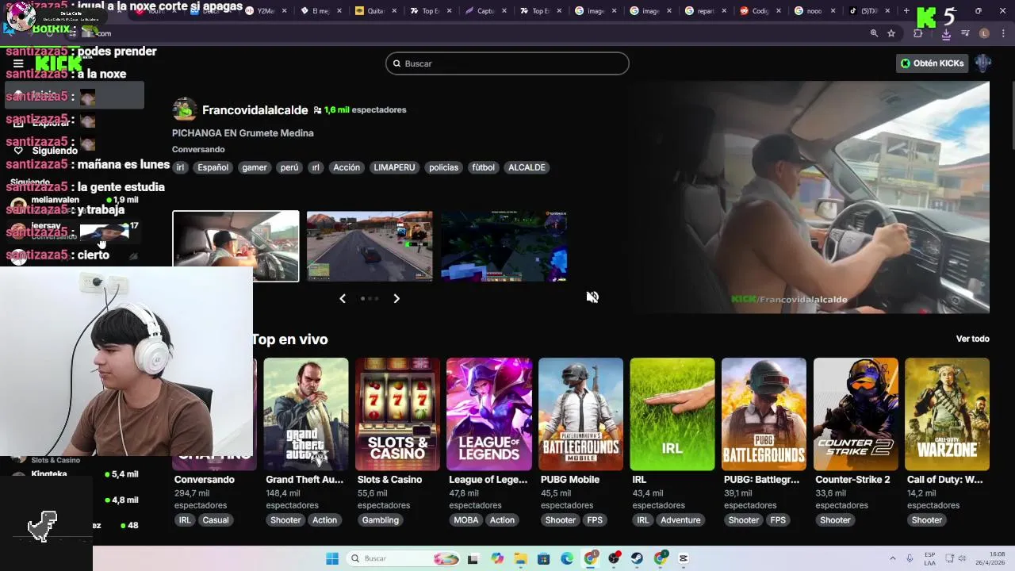The height and width of the screenshot is (571, 1015).
Task: Open Microsoft Store from the taskbar
Action: pyautogui.click(x=544, y=558)
